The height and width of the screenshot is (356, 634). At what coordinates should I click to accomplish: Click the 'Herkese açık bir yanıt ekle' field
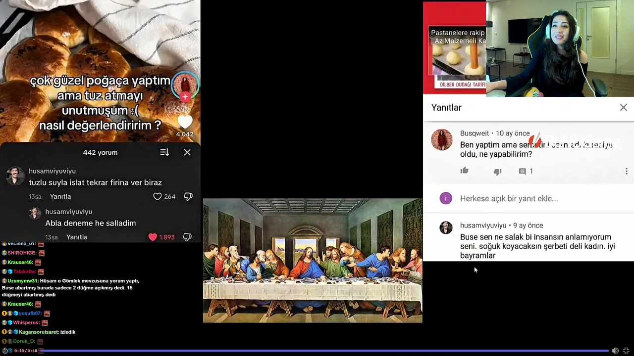(x=509, y=198)
